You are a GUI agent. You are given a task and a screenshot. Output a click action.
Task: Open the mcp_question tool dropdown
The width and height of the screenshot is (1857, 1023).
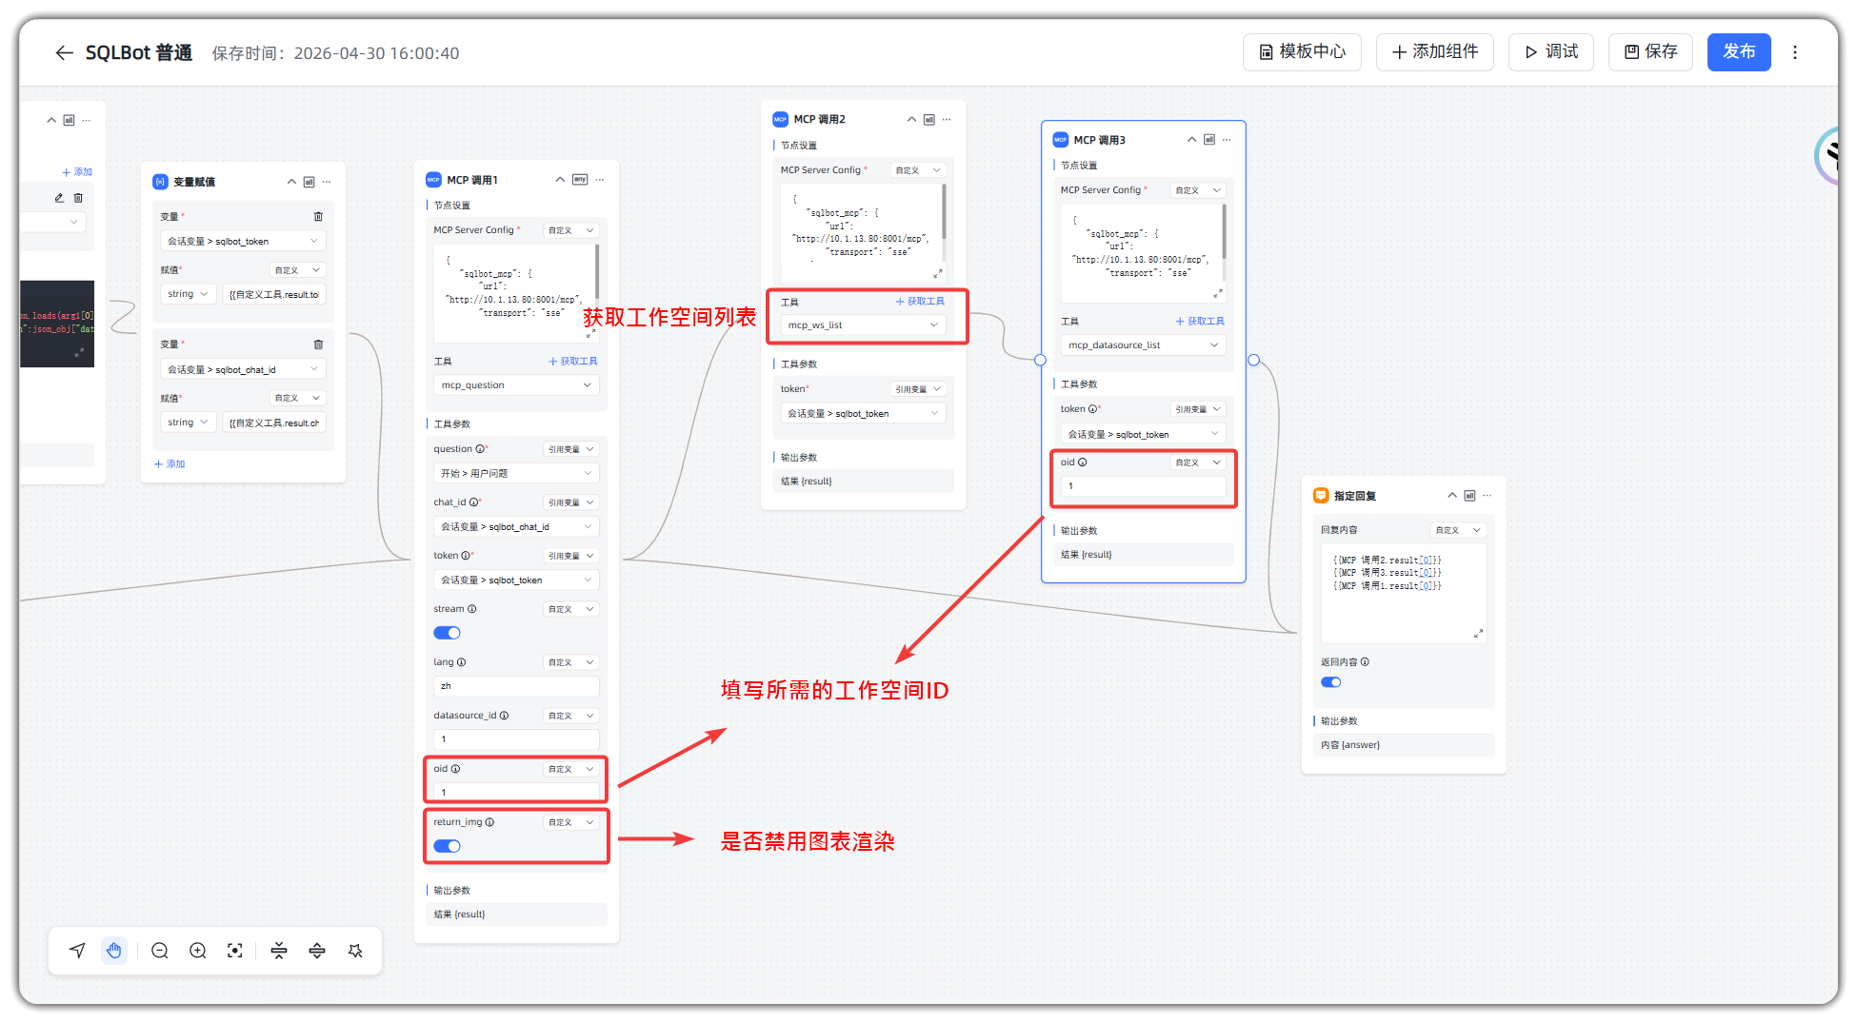coord(516,385)
